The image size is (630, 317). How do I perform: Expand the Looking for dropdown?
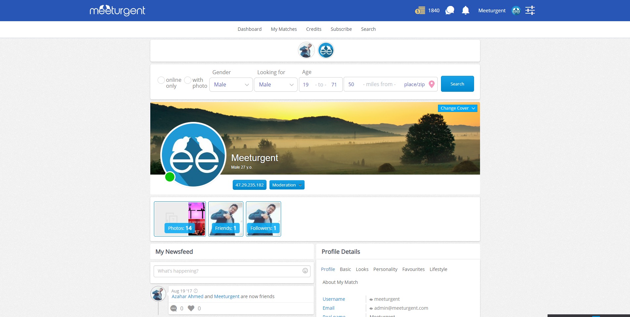tap(276, 84)
